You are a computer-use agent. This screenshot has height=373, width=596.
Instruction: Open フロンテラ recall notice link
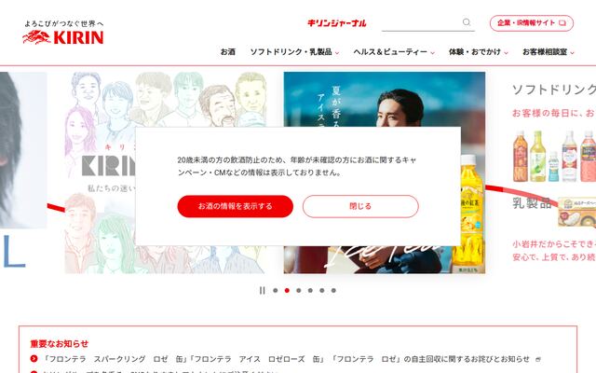click(286, 359)
